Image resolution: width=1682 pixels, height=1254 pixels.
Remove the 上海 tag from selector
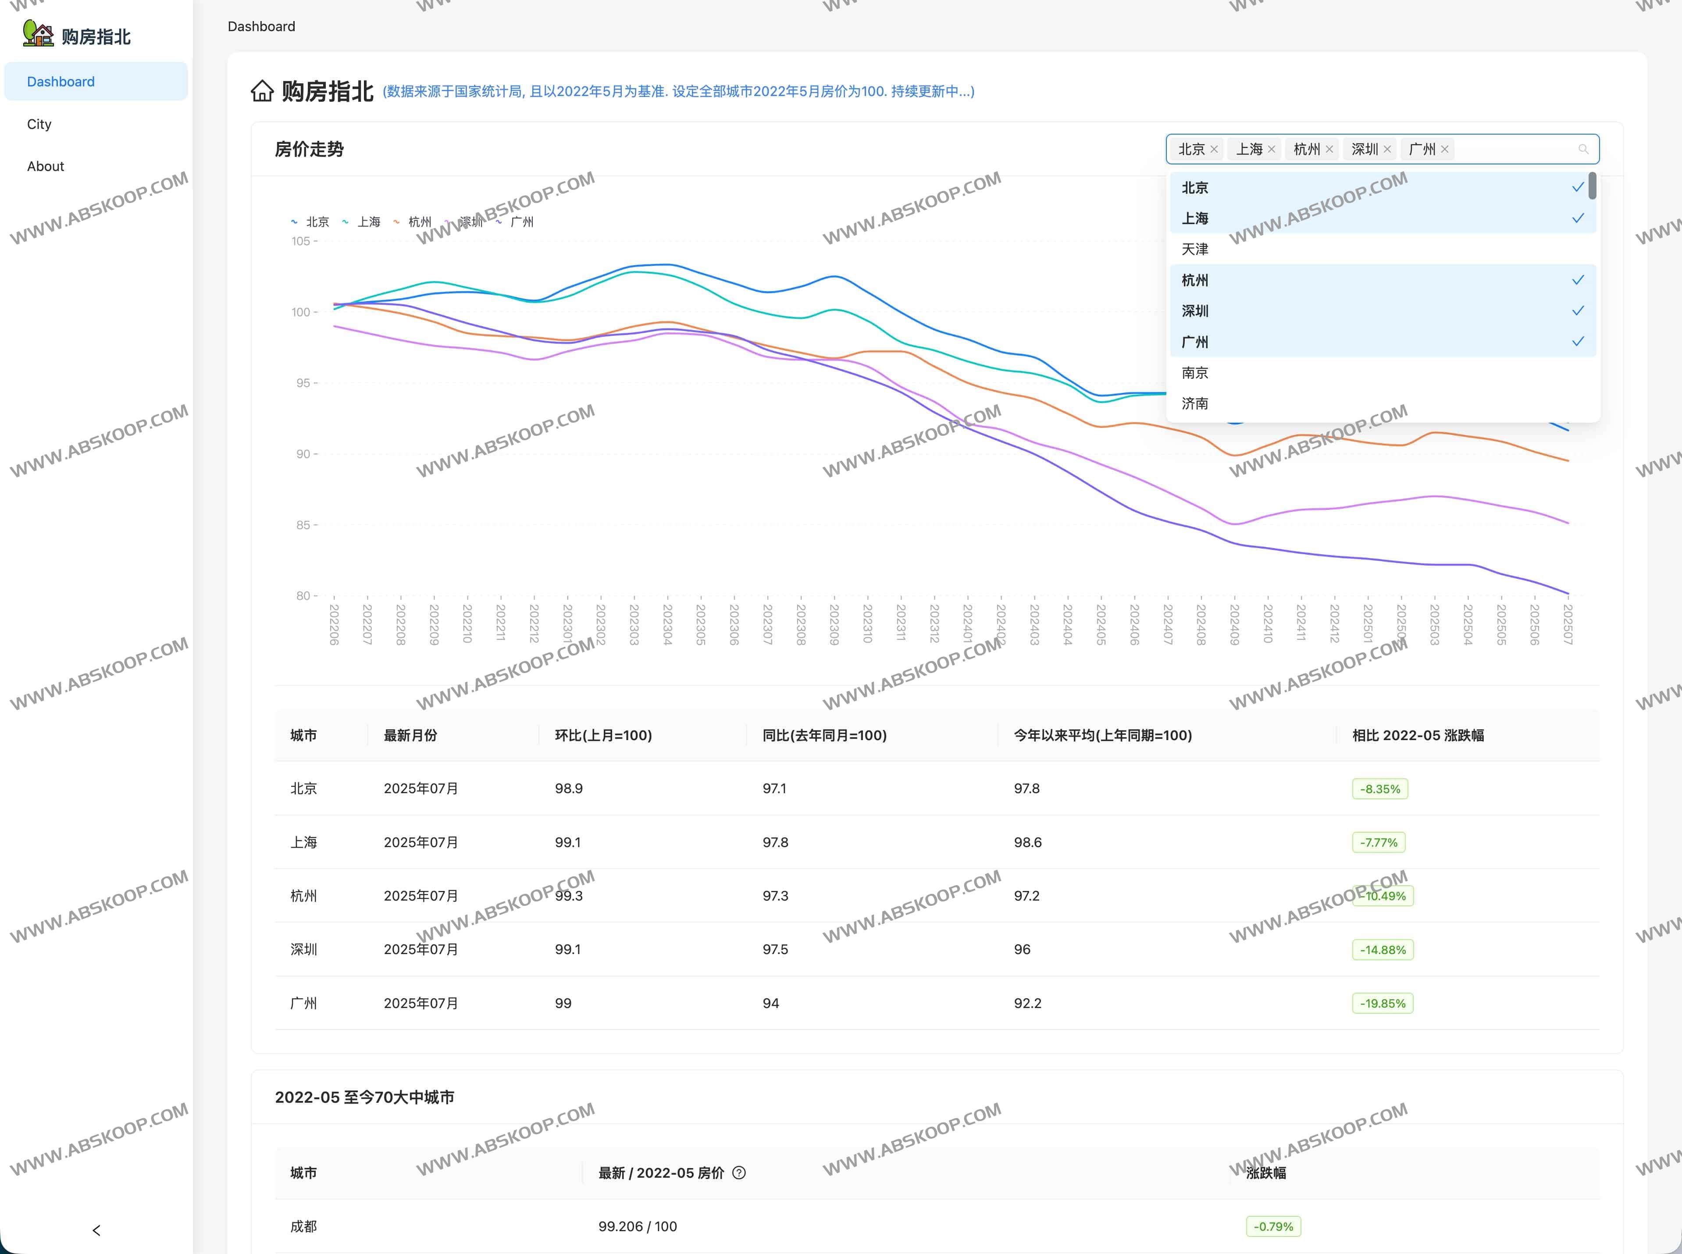point(1272,150)
